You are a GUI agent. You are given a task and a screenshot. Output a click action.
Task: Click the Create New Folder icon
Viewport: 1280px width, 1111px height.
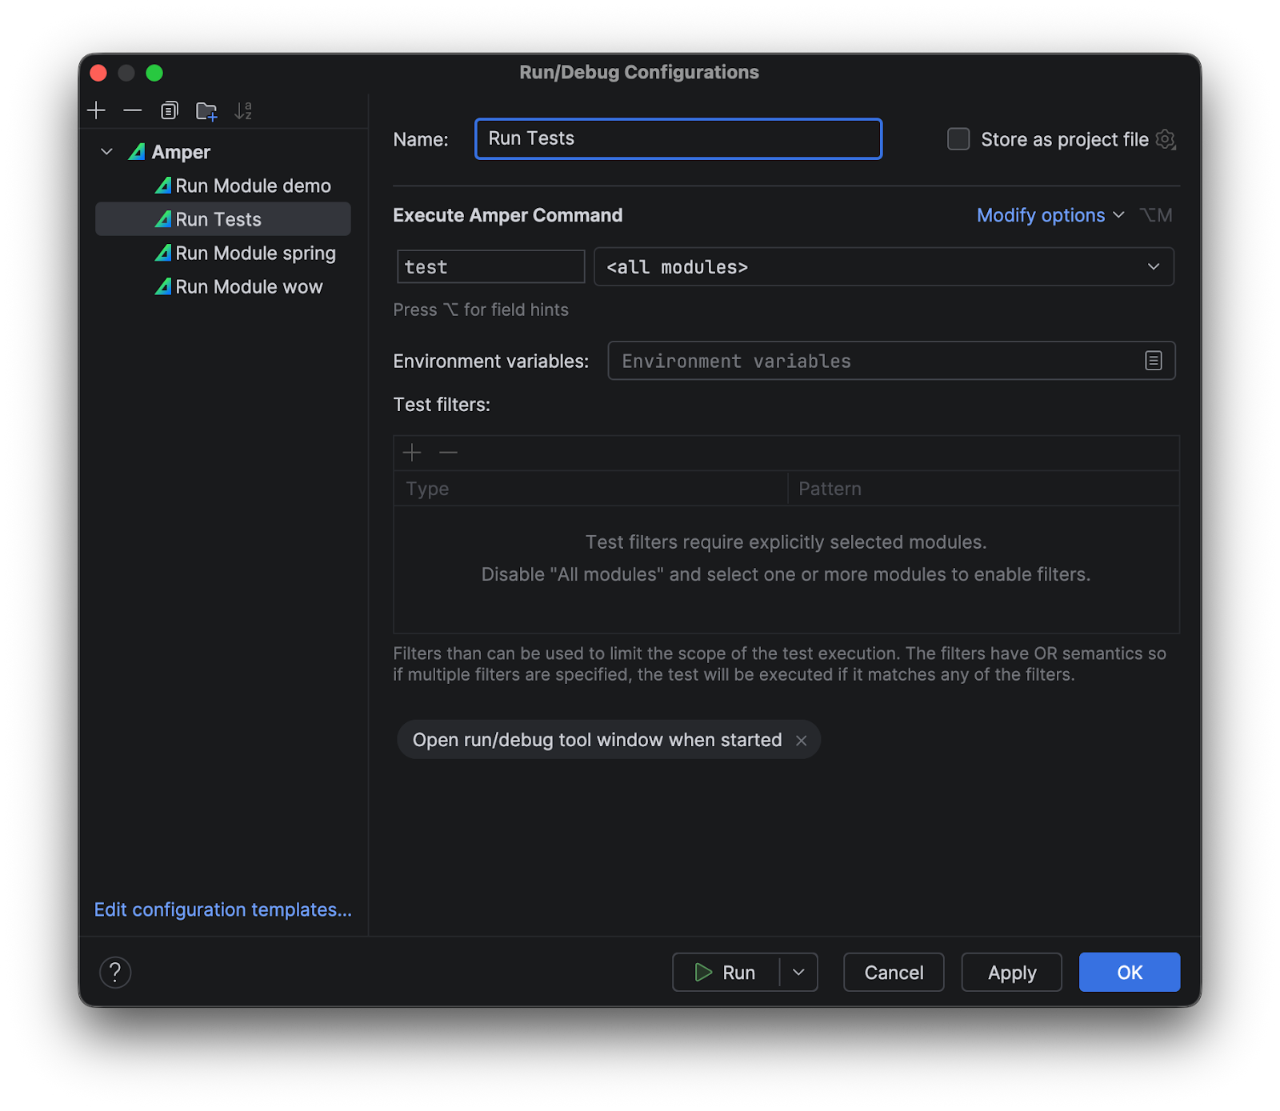point(206,111)
